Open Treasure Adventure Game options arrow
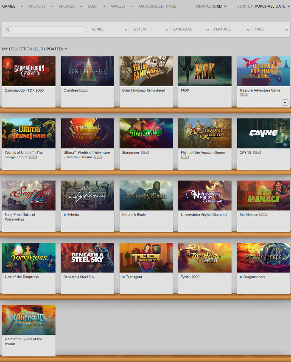This screenshot has height=362, width=291. click(285, 103)
